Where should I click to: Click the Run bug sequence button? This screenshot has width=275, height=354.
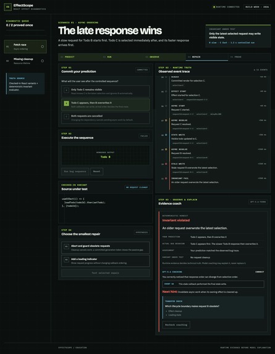[75, 171]
